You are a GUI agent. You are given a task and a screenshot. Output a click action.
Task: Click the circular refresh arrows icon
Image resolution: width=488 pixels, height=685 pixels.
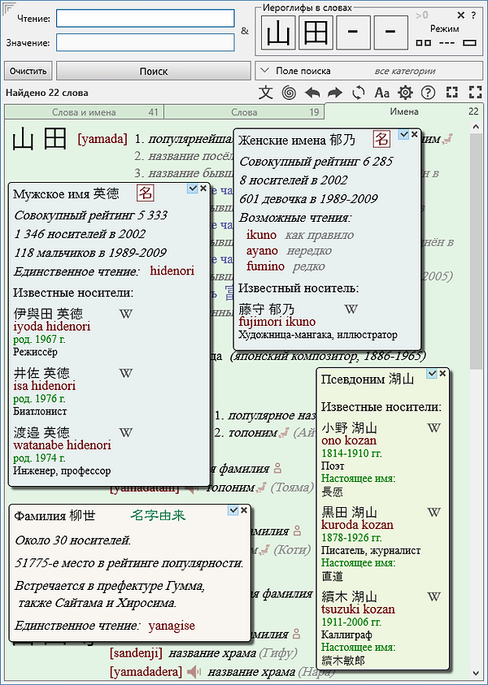(359, 93)
